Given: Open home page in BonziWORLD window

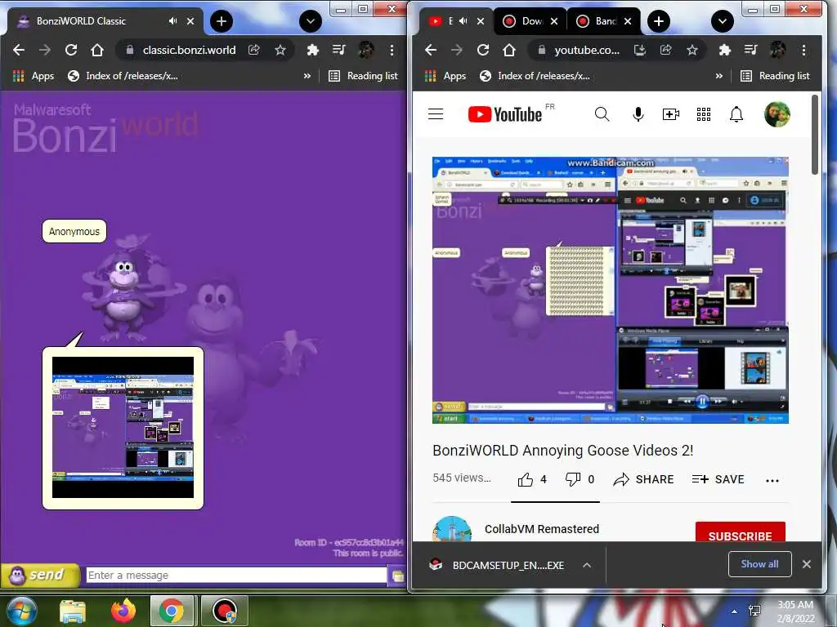Looking at the screenshot, I should [x=97, y=50].
